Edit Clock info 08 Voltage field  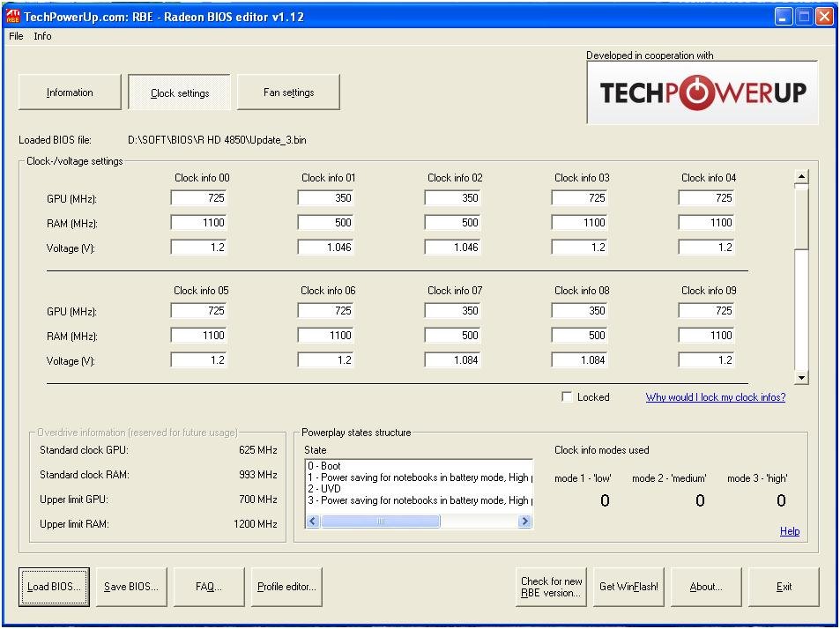(580, 359)
